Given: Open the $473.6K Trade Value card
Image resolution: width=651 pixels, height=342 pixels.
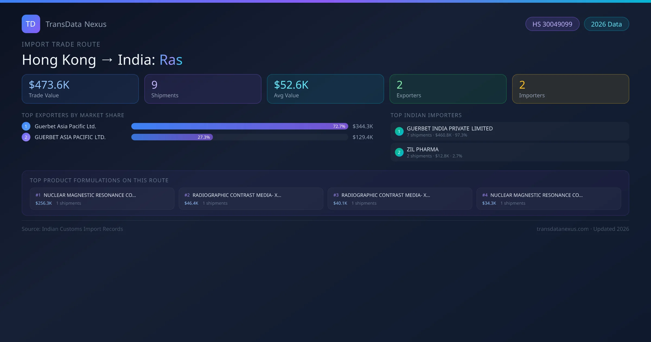Looking at the screenshot, I should tap(80, 89).
